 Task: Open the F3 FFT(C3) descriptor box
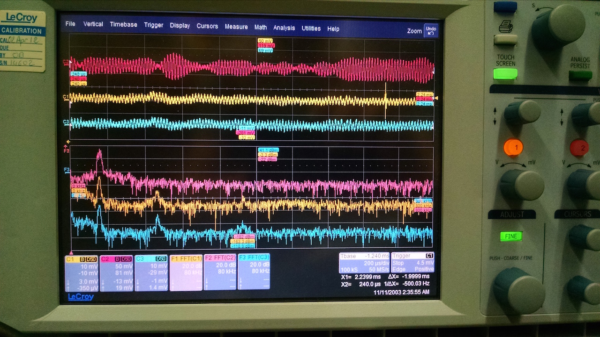pos(254,272)
